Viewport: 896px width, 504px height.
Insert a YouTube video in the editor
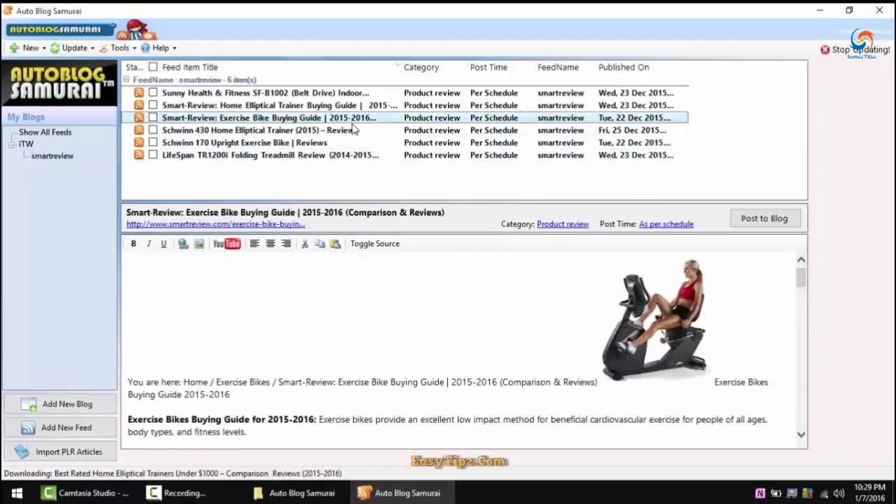pos(227,244)
